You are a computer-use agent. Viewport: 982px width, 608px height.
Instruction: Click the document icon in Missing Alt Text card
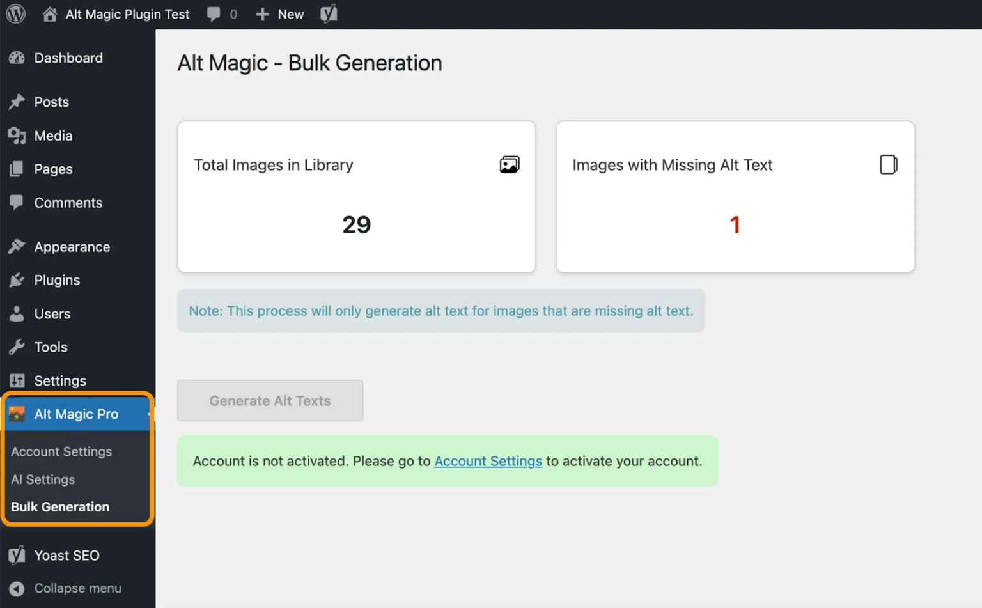click(889, 164)
